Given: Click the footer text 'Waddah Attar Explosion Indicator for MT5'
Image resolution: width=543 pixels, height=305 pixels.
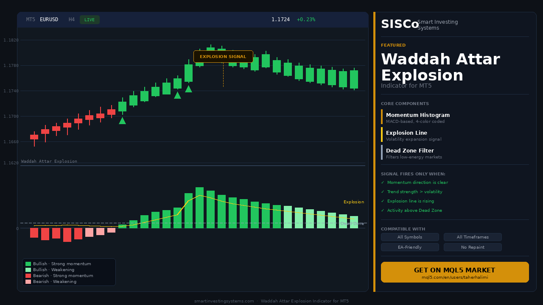Looking at the screenshot, I should point(305,301).
